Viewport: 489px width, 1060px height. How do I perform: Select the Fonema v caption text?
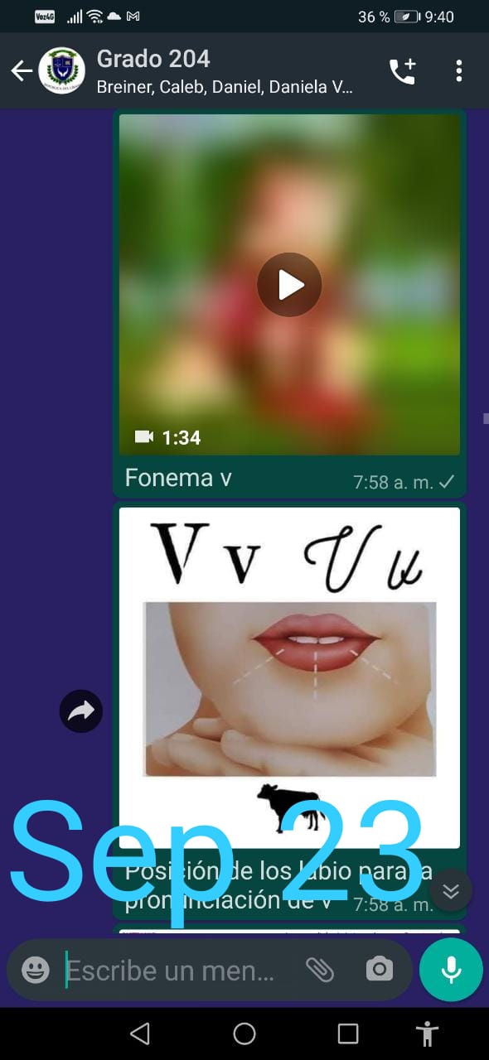[x=178, y=478]
